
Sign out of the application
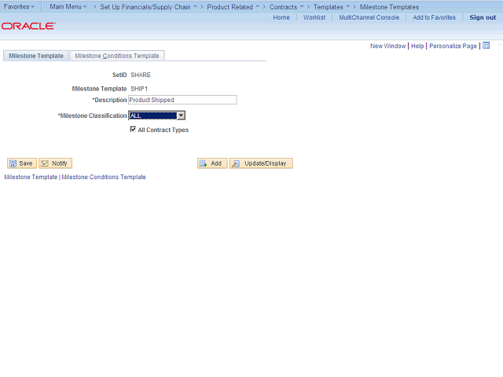tap(483, 17)
